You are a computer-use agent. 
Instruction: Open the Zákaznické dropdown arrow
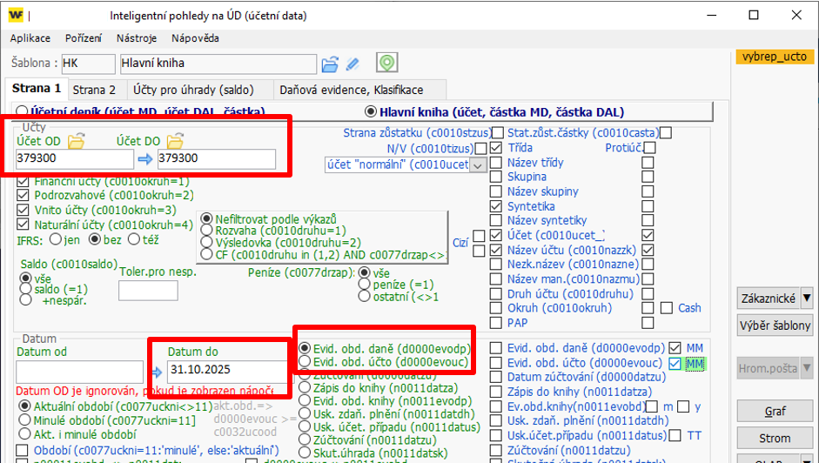[x=807, y=299]
